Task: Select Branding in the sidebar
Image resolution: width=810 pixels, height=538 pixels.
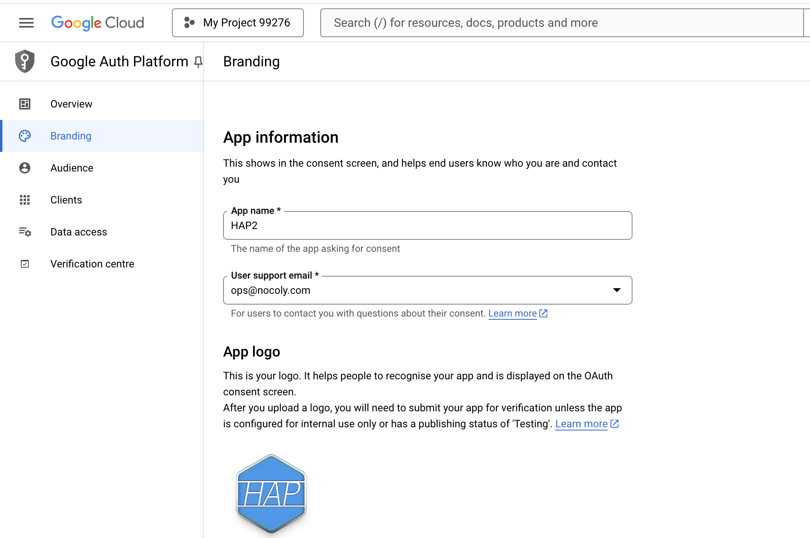Action: point(102,136)
